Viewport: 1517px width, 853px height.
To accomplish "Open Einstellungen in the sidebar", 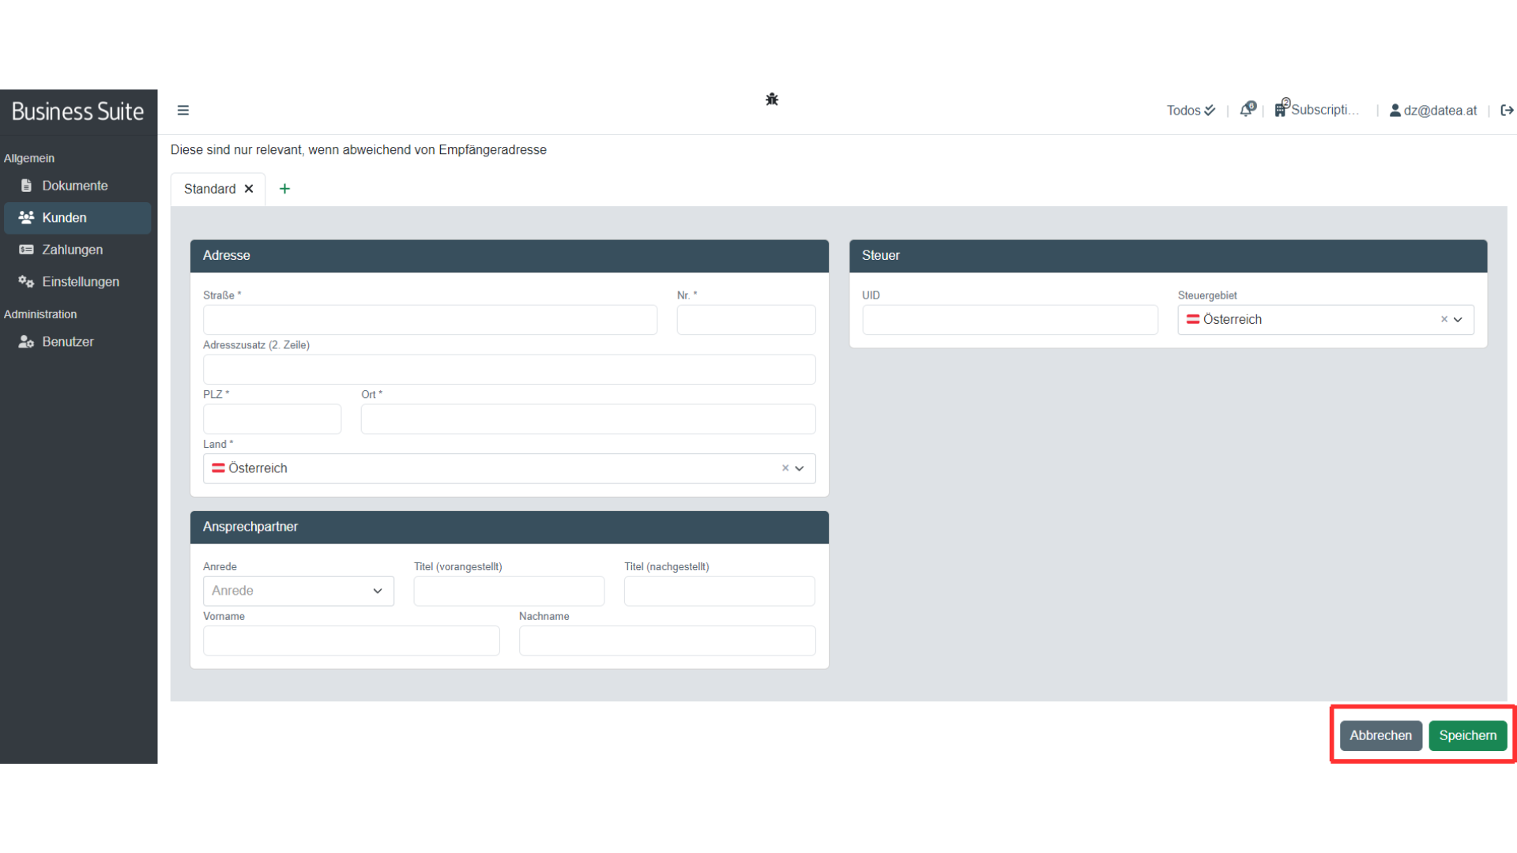I will pyautogui.click(x=81, y=282).
